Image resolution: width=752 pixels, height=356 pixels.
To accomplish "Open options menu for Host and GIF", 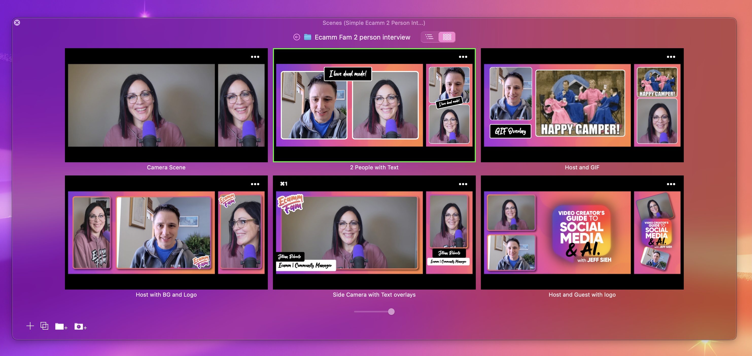I will point(671,57).
